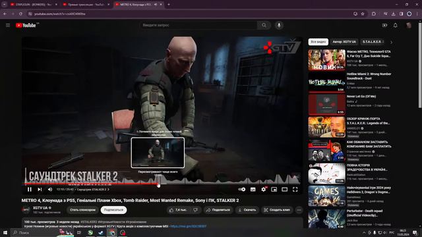This screenshot has width=422, height=237.
Task: Open the XGTV UA channel avatar
Action: [26, 210]
